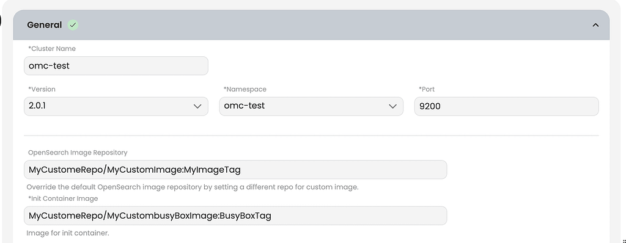626x243 pixels.
Task: Click the *Cluster Name label
Action: [52, 49]
